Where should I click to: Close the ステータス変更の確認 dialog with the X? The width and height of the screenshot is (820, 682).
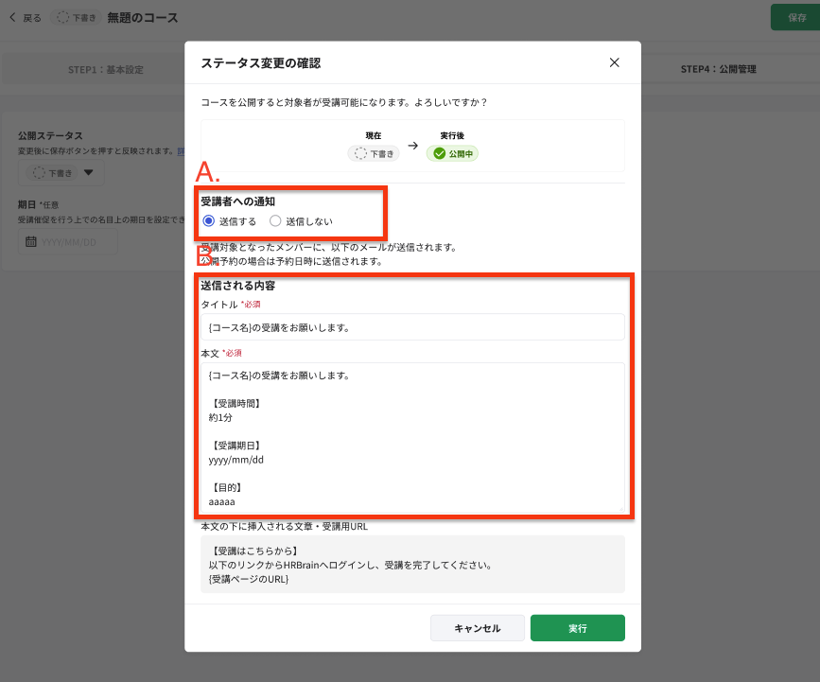(x=615, y=61)
